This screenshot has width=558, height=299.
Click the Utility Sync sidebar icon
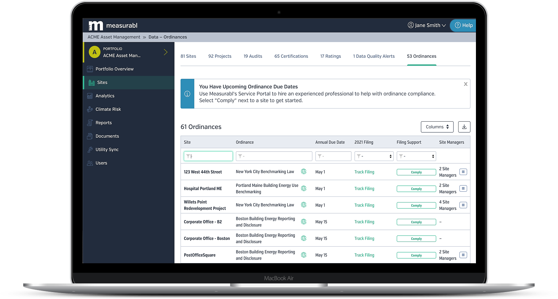pos(90,150)
